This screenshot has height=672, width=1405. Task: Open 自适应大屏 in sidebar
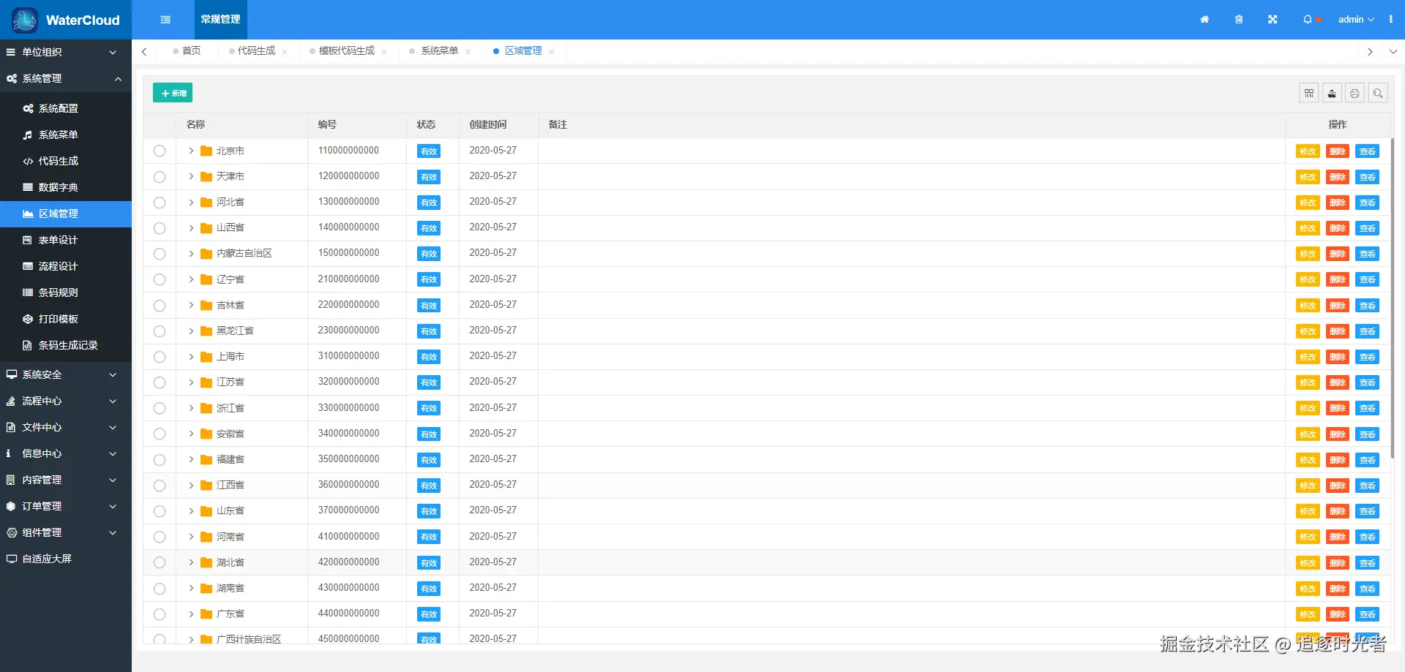coord(66,559)
